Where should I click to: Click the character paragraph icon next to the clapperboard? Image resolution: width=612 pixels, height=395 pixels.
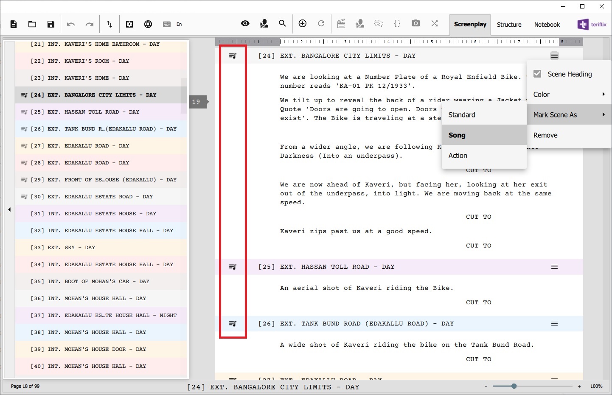pyautogui.click(x=360, y=23)
